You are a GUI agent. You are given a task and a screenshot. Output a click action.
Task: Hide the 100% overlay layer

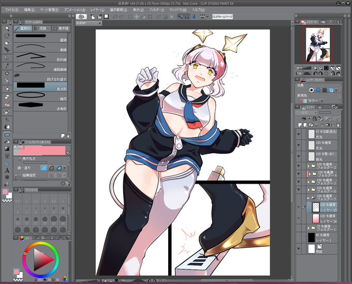point(298,156)
